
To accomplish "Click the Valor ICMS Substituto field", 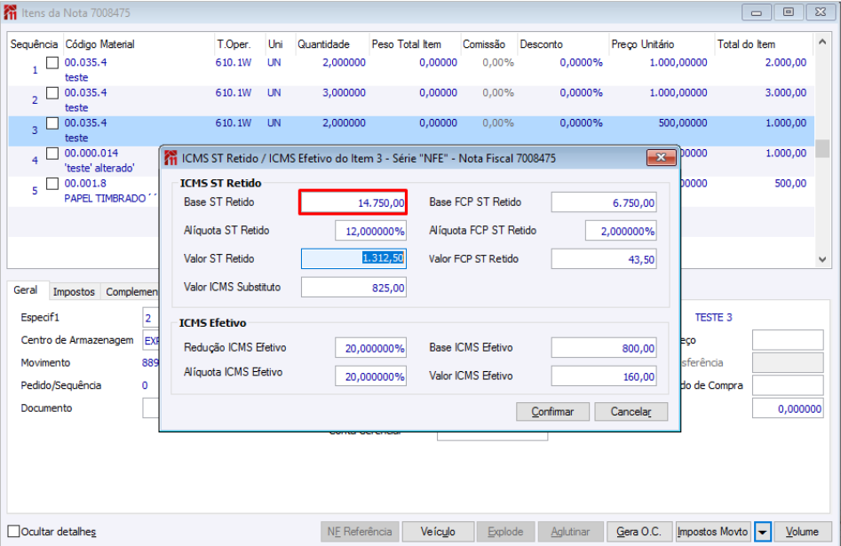I will 353,288.
